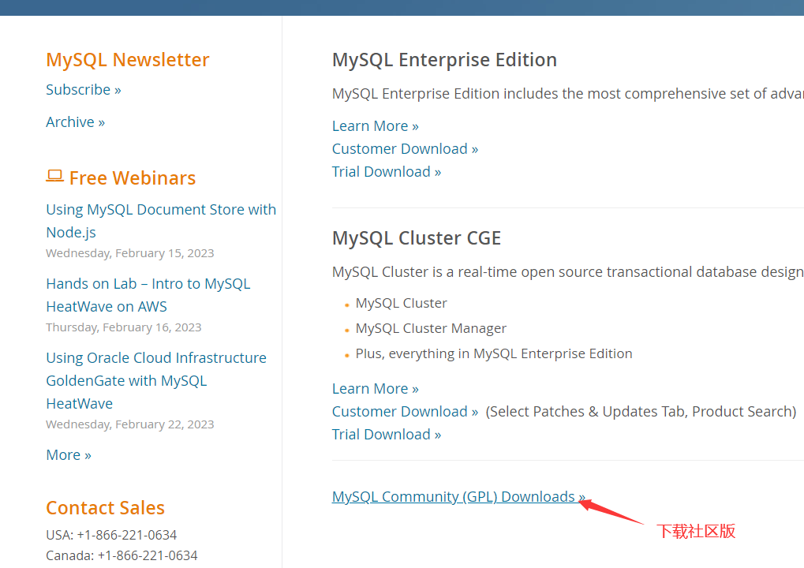
Task: Open Using MySQL Document Store with Node.js webinar
Action: [161, 221]
